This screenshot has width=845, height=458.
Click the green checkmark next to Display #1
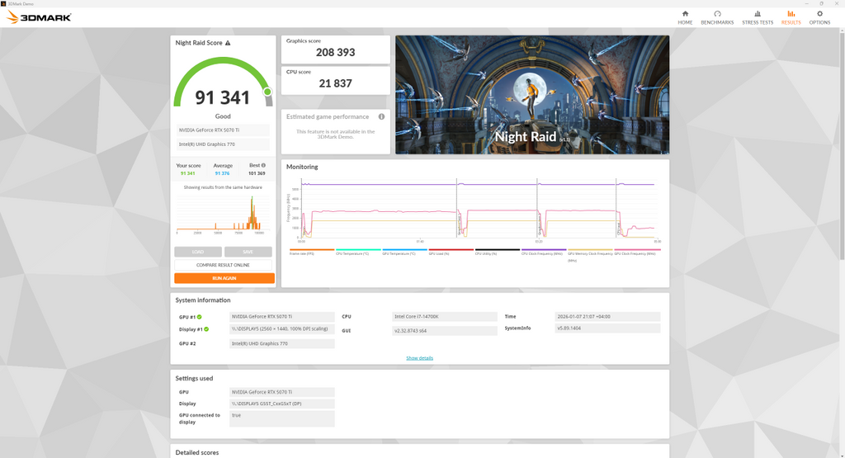207,329
